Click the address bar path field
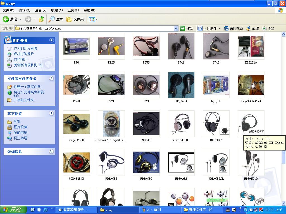The width and height of the screenshot is (286, 214). click(94, 28)
